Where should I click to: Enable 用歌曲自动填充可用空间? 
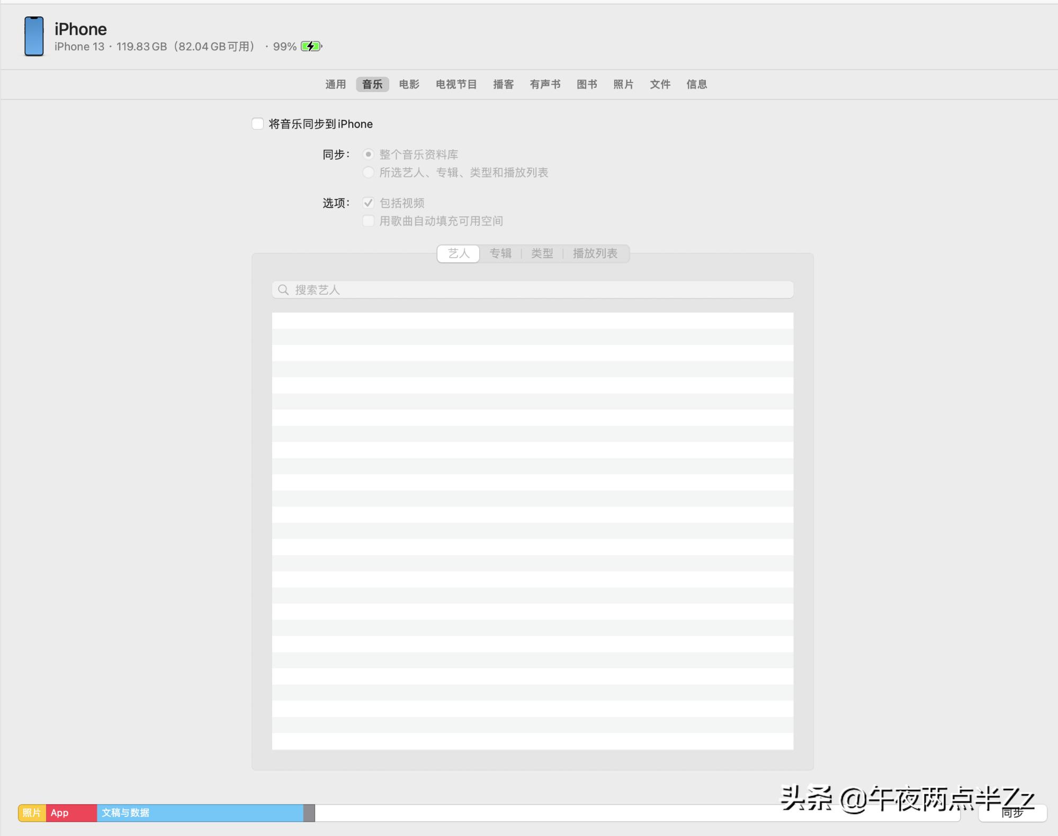pos(369,221)
